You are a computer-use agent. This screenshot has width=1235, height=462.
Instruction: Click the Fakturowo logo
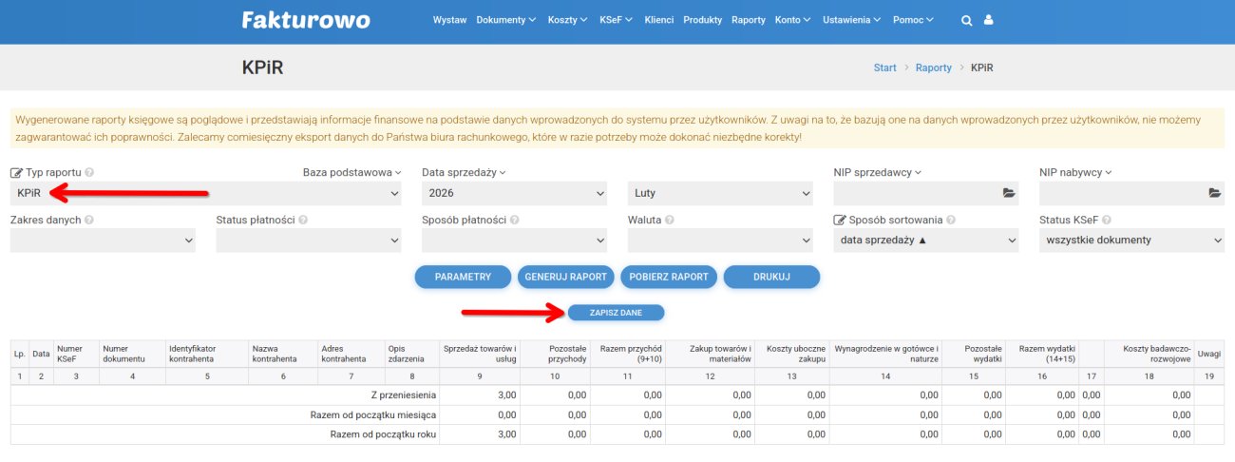(x=306, y=20)
